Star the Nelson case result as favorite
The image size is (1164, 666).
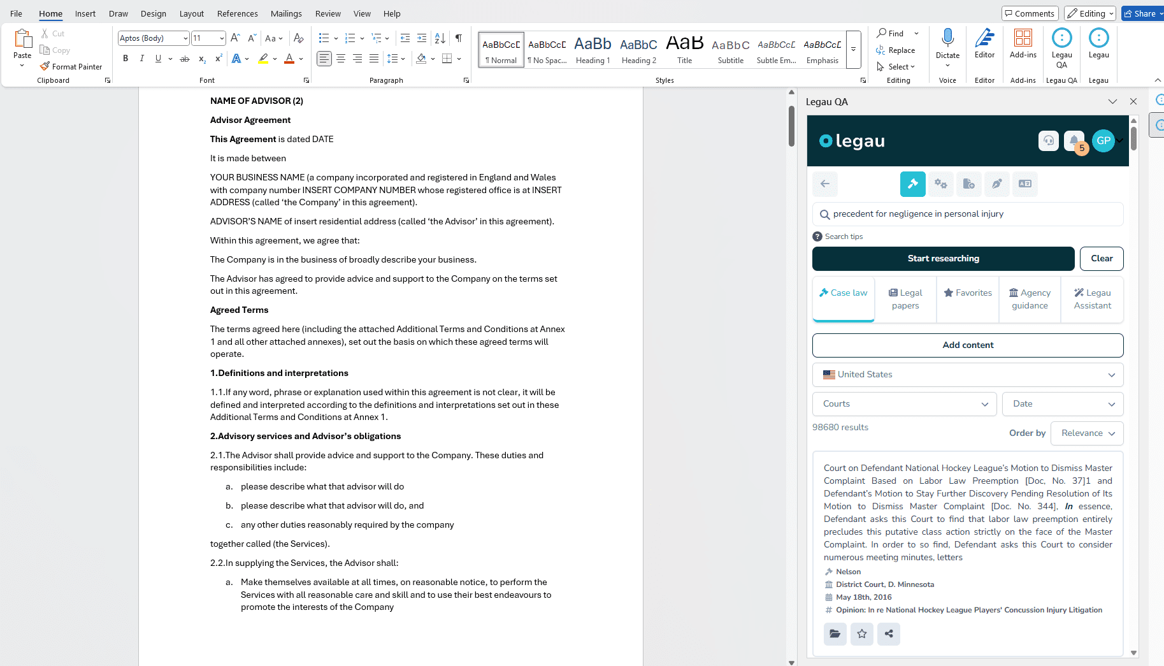862,633
